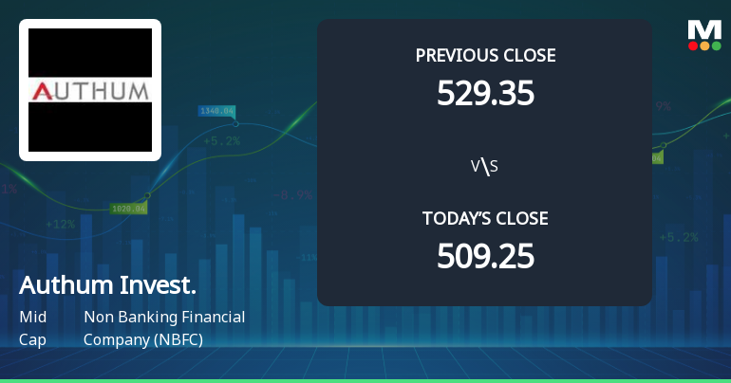Click the red dot under the M logo

pyautogui.click(x=692, y=46)
